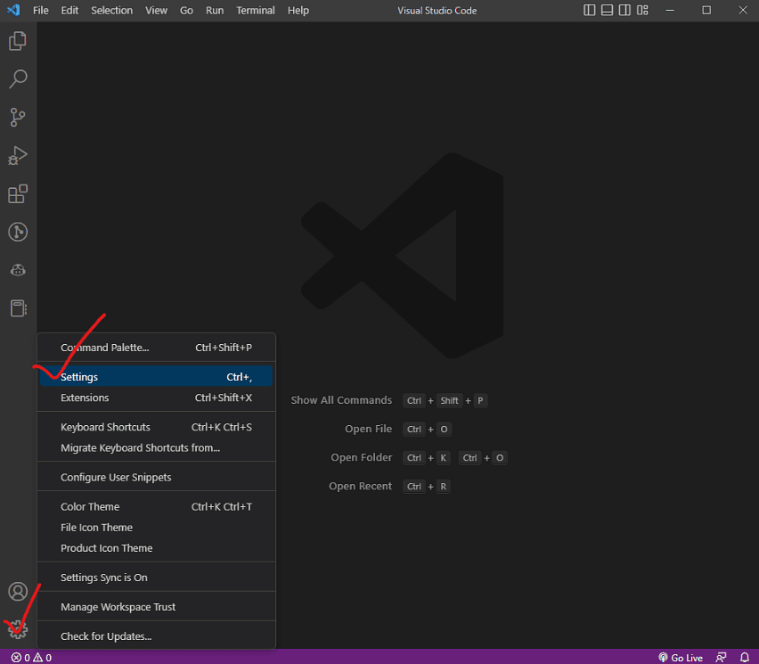Screen dimensions: 759x664
Task: Choose Color Theme menu entry
Action: point(157,506)
